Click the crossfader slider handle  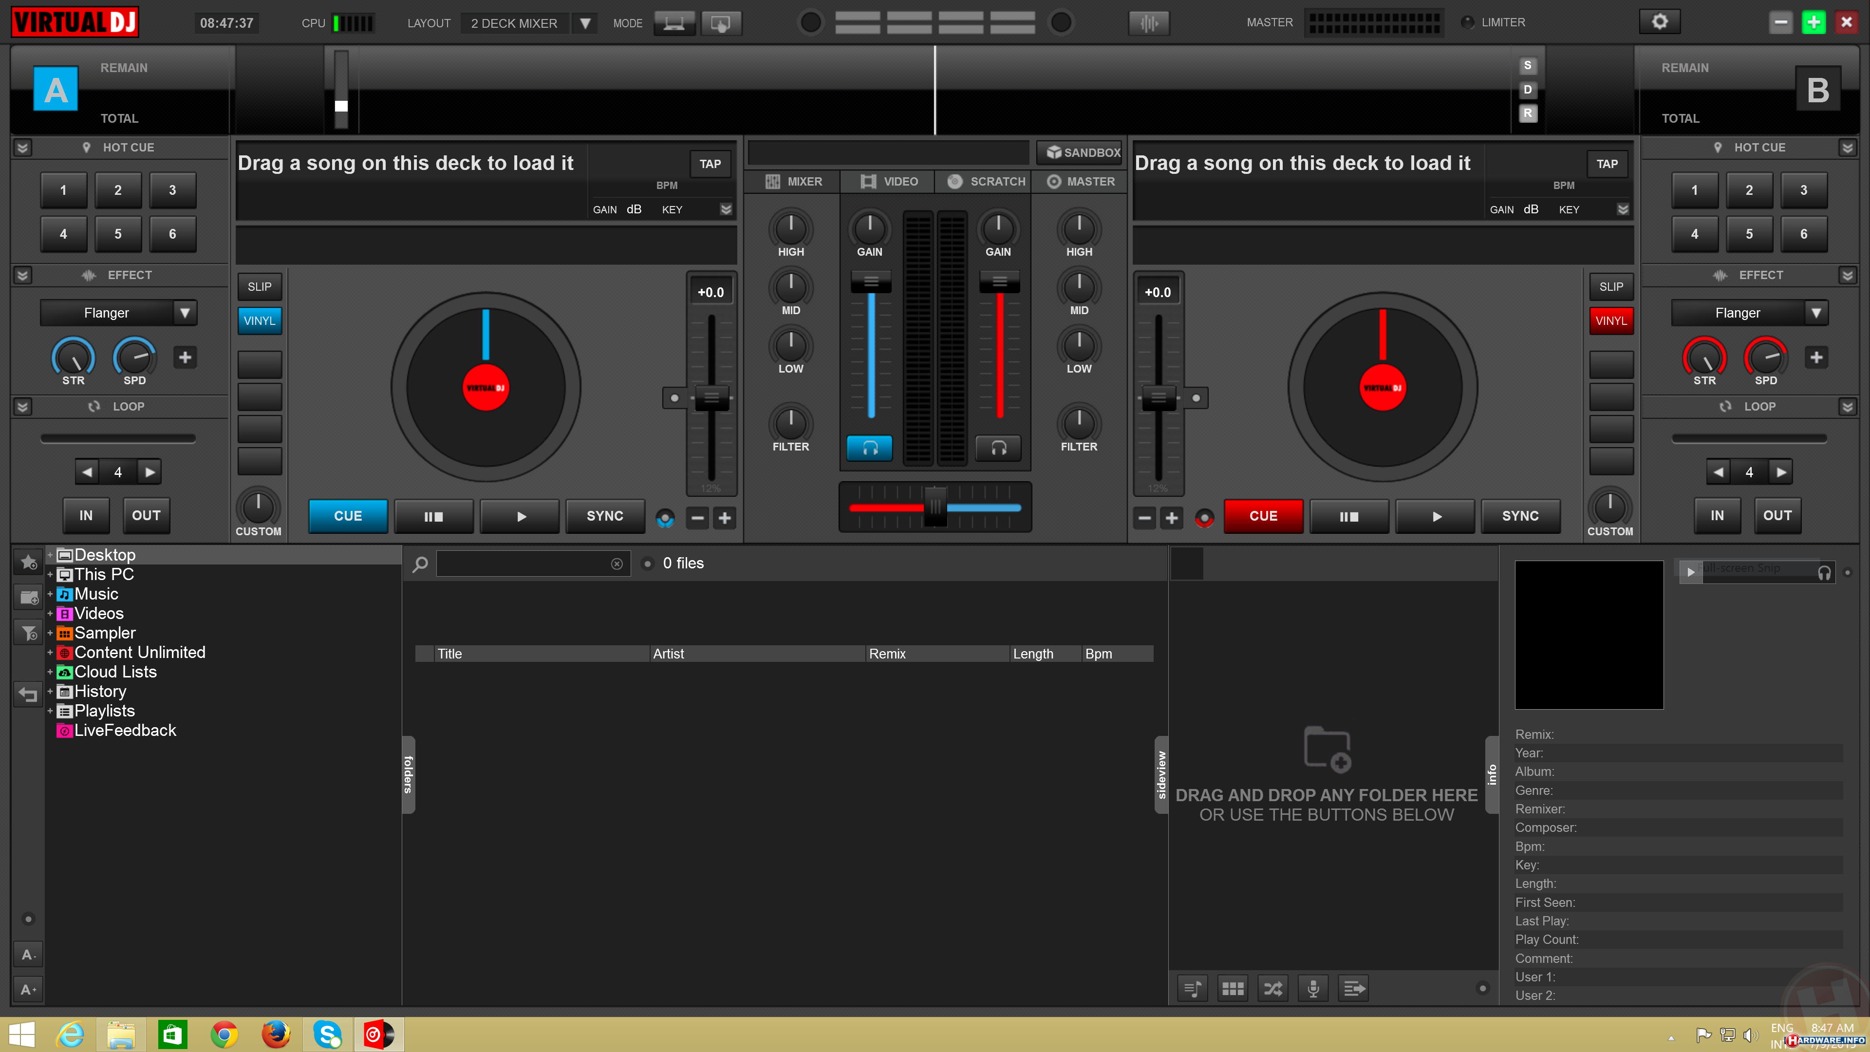pos(935,507)
